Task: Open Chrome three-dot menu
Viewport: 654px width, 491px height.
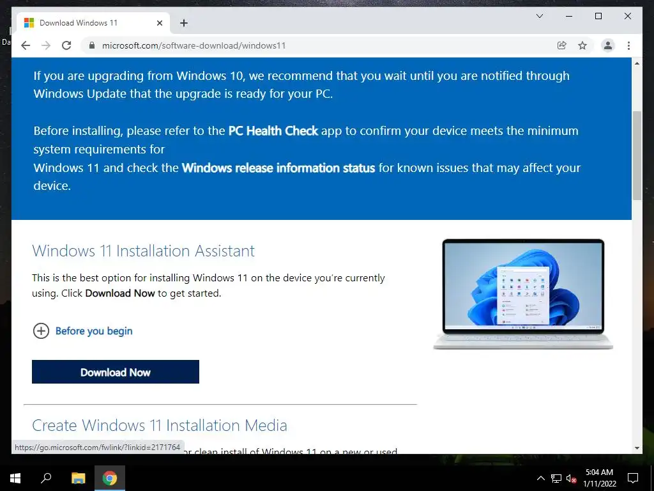Action: click(x=628, y=45)
